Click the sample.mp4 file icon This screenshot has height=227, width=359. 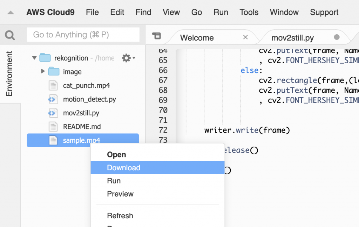click(53, 140)
